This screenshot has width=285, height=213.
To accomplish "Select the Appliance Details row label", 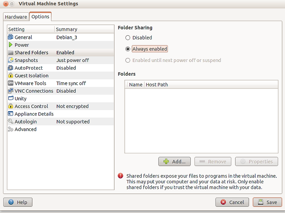I will [x=34, y=114].
